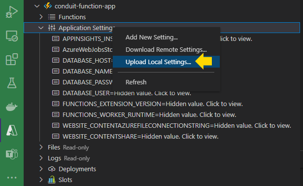The height and width of the screenshot is (186, 303).
Task: Reveal the WEBSITE_CONTENTAZUREFILECONNECTIONSTRING hidden value
Action: coord(252,126)
